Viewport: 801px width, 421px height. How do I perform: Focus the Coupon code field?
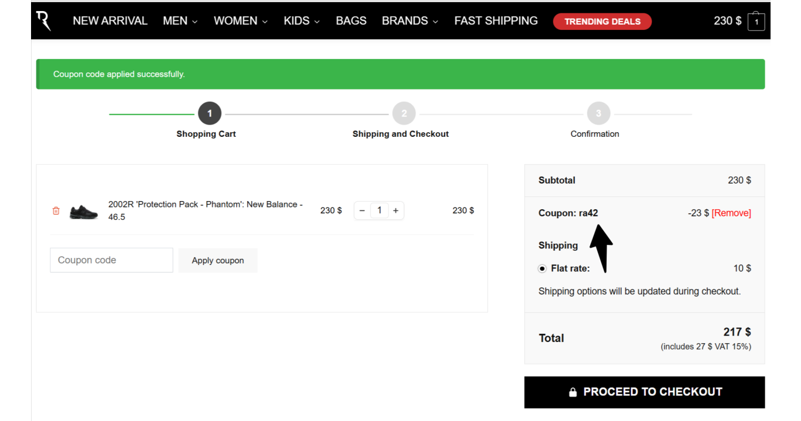111,260
